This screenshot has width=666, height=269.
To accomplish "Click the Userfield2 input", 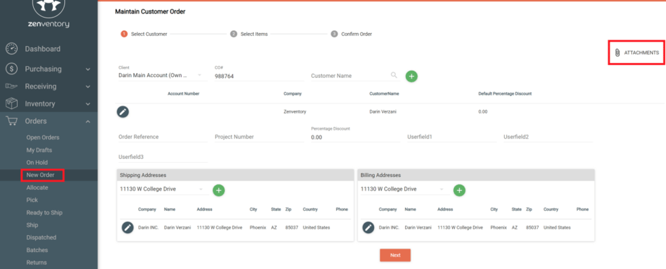I will [x=548, y=137].
